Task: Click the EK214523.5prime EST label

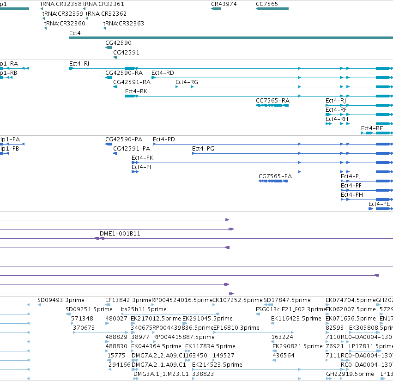Action: 217,365
